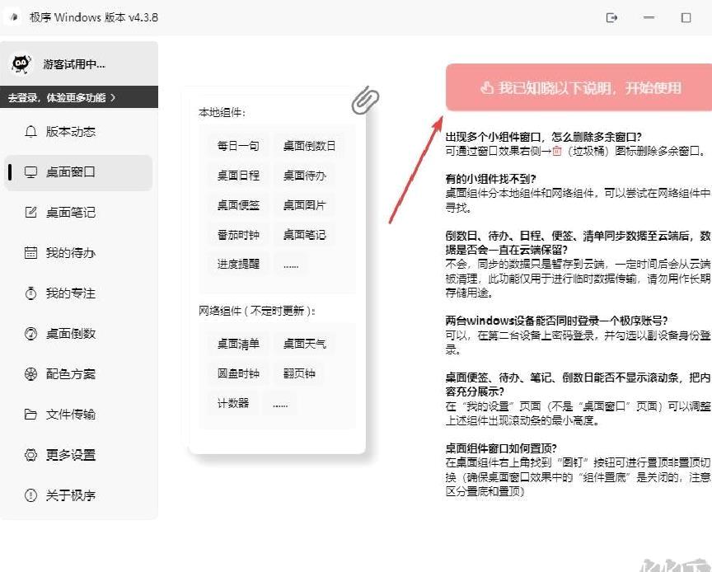
Task: Open login banner 去登录，体验更多功能
Action: [x=79, y=97]
